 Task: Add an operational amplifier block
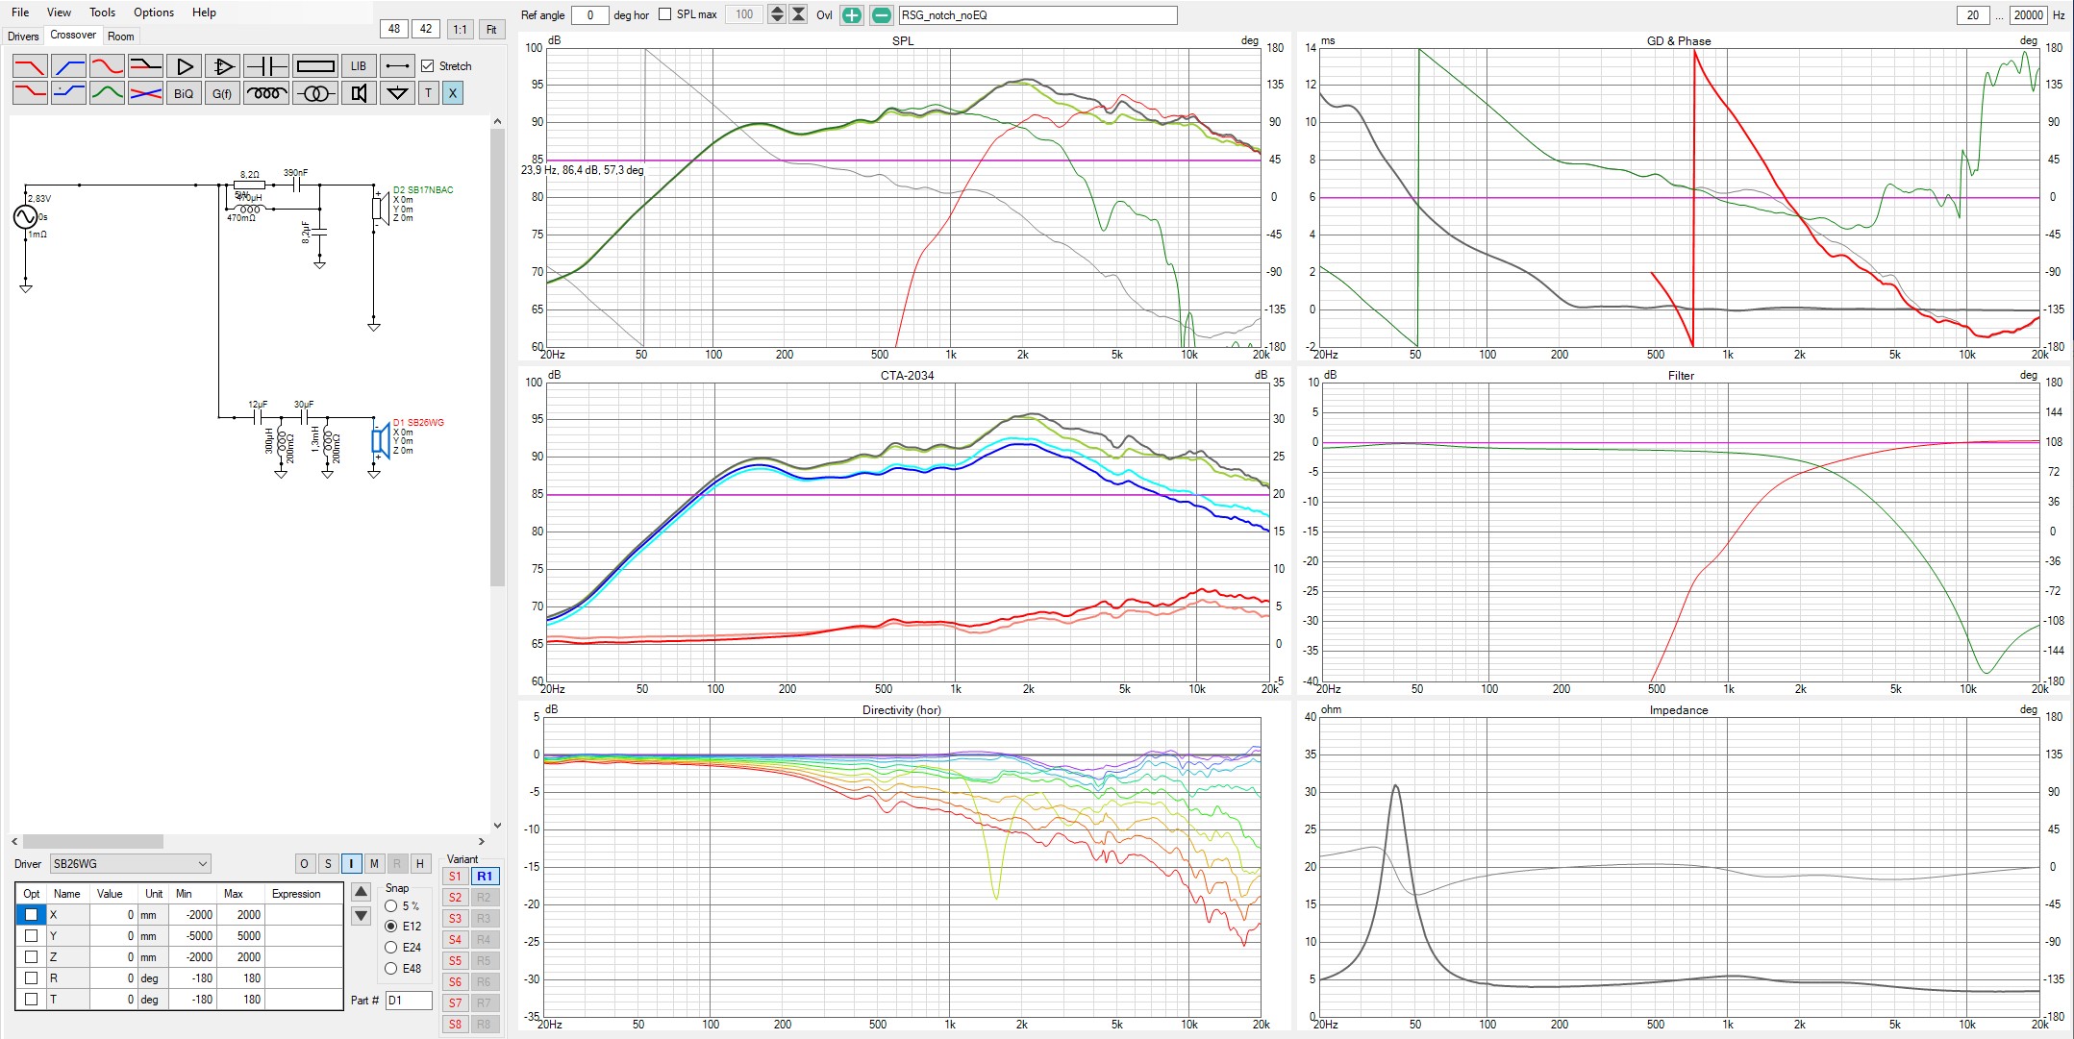pyautogui.click(x=222, y=66)
